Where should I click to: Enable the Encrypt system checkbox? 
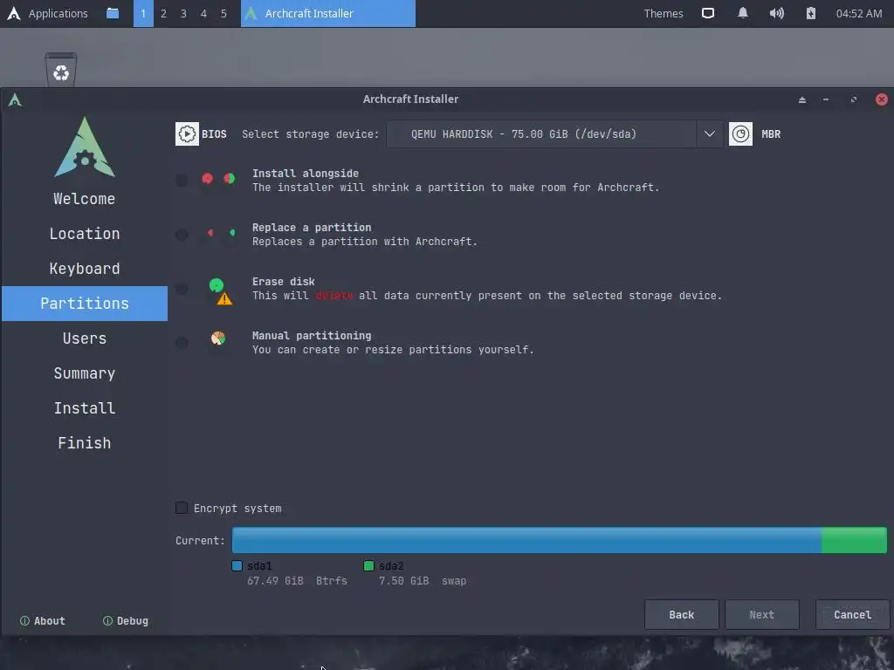182,508
